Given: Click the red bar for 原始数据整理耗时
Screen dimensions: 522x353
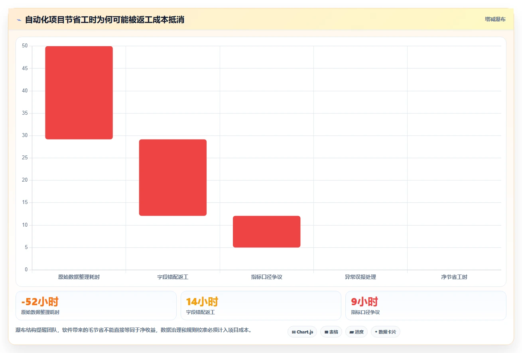Looking at the screenshot, I should pos(79,93).
